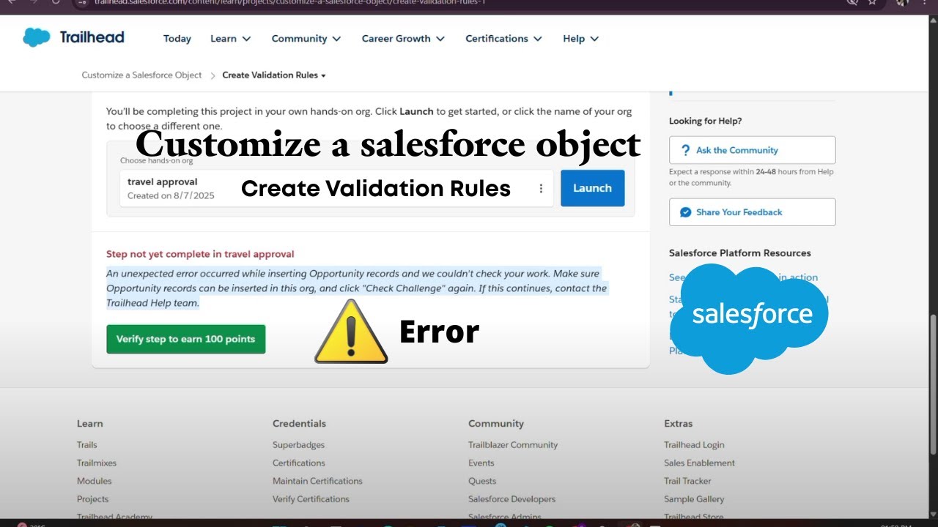This screenshot has width=938, height=527.
Task: Go to Customize a Salesforce Object breadcrumb
Action: point(141,75)
